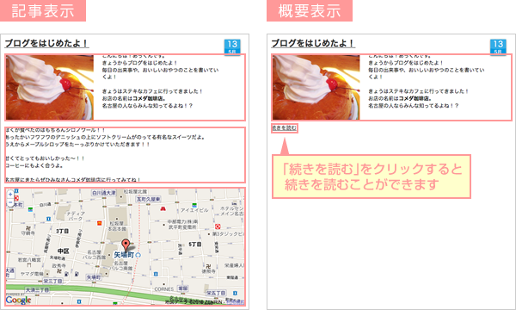Click date badge 13 in 概要表示 panel

tap(498, 46)
